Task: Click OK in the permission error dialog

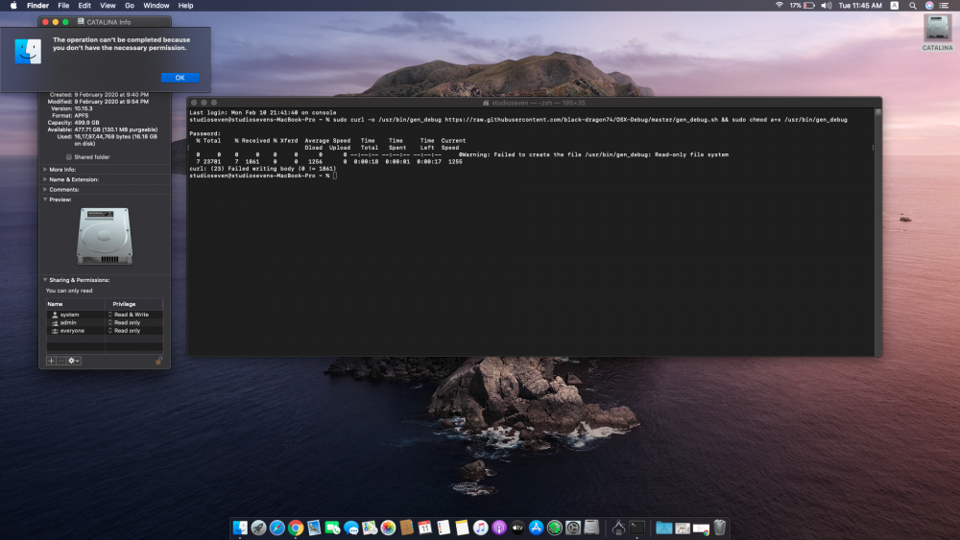Action: 180,78
